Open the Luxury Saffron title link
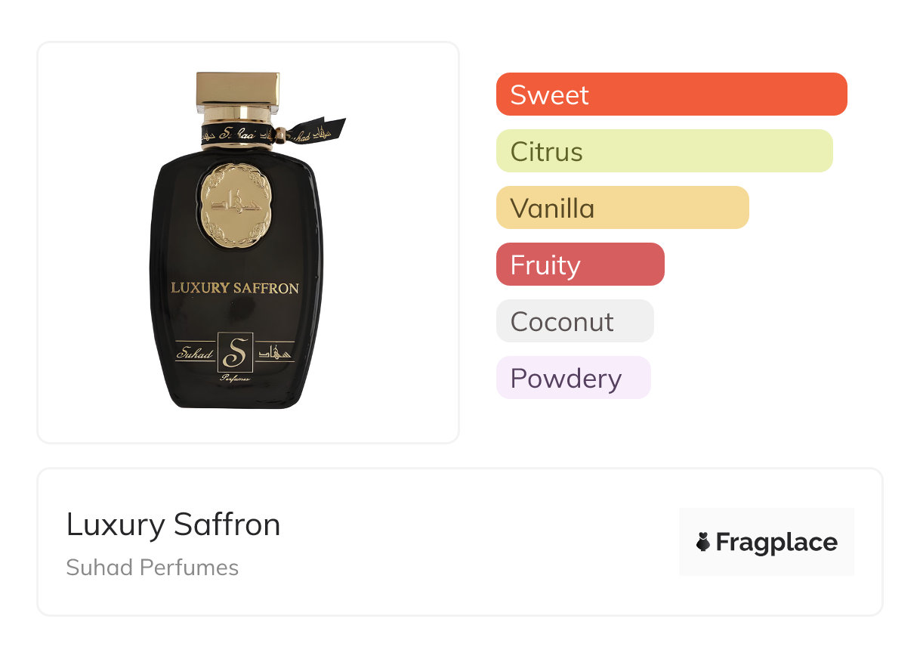 tap(173, 525)
